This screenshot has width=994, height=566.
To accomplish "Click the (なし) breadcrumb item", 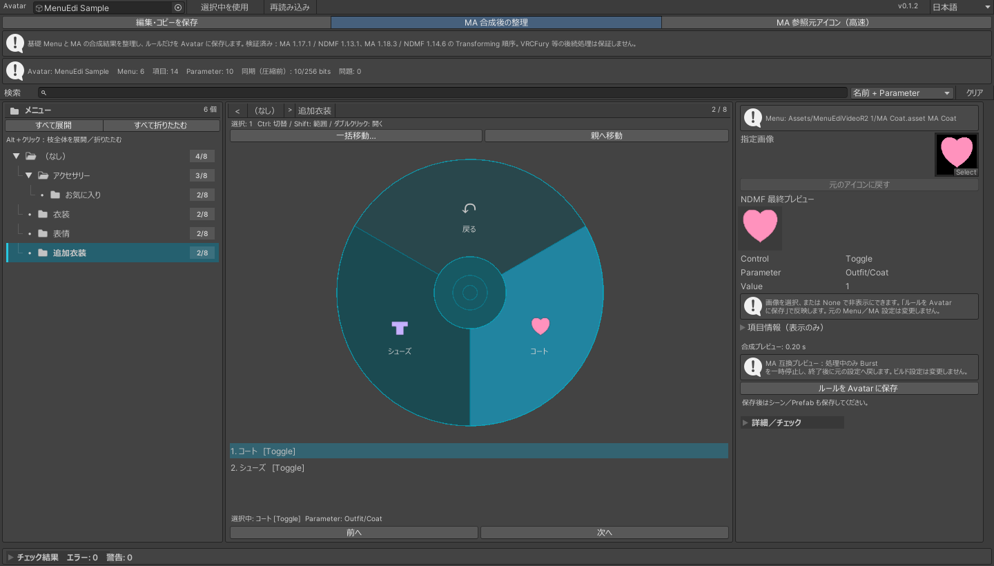I will tap(265, 110).
